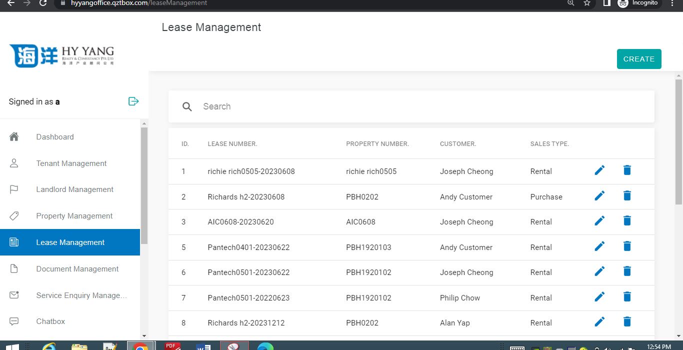Delete the Pantech0401-20230622 lease row
The width and height of the screenshot is (683, 350).
[x=627, y=246]
